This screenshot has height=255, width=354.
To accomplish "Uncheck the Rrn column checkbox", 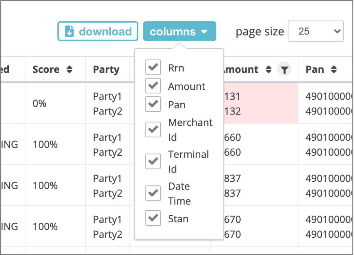I will (x=153, y=67).
